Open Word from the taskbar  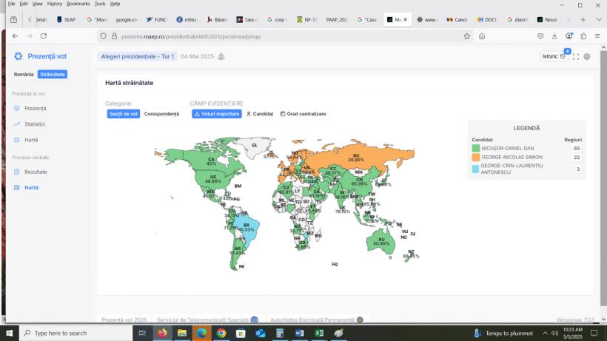point(300,333)
